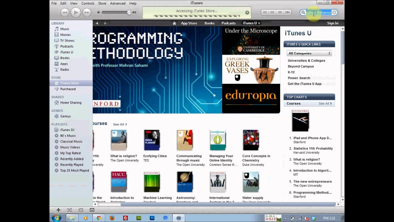The height and width of the screenshot is (222, 394).
Task: Open Photoshop from the taskbar
Action: [152, 218]
